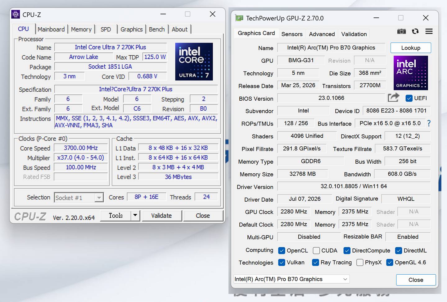Viewport: 447px width, 302px height.
Task: Switch to the CPU tab
Action: tap(23, 29)
